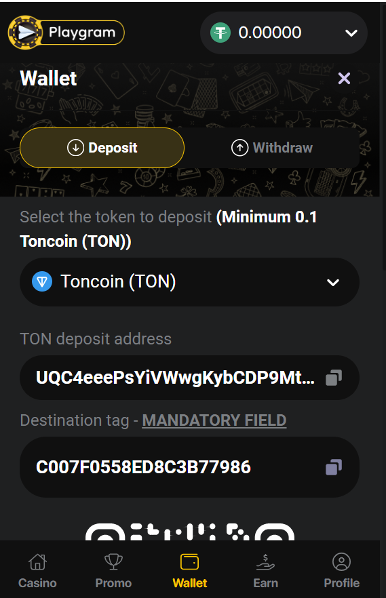Viewport: 386px width, 598px height.
Task: Click the Toncoin diamond logo
Action: coord(42,282)
